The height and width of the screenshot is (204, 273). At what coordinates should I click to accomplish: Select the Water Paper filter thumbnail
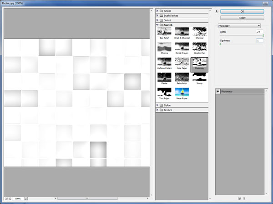(182, 93)
